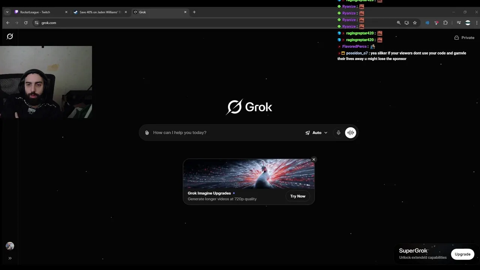Click the red-dot extension icon

point(436,23)
